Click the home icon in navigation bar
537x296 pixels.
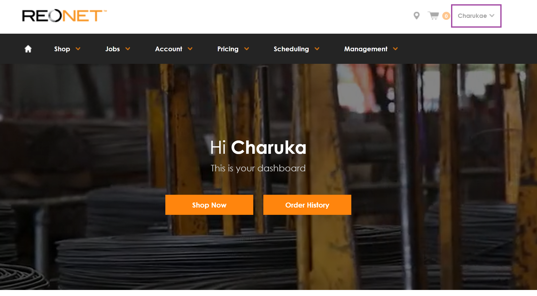click(28, 49)
